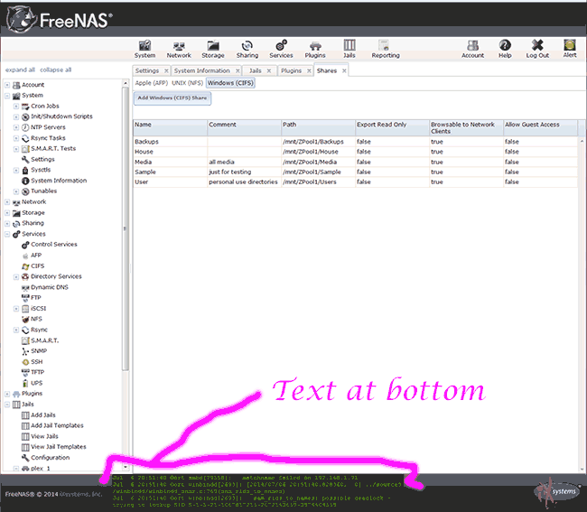Close the Shares tab

(x=344, y=70)
